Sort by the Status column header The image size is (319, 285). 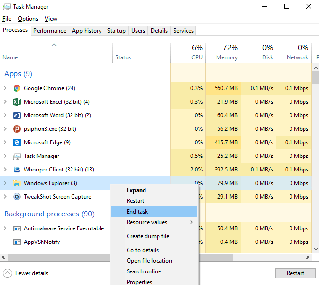point(142,53)
